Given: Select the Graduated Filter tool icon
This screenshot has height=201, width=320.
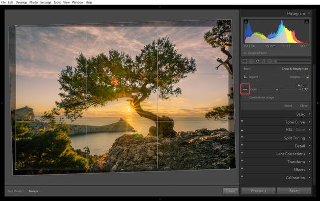Looking at the screenshot, I should pos(264,61).
